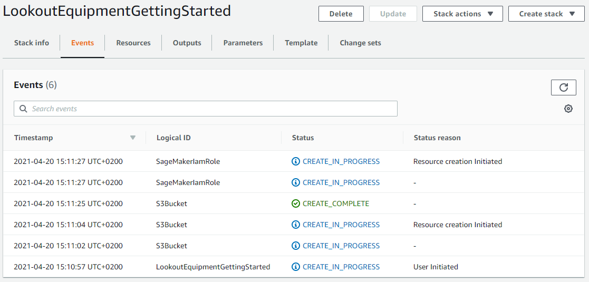
Task: Click the search magnifier icon
Action: coord(23,109)
